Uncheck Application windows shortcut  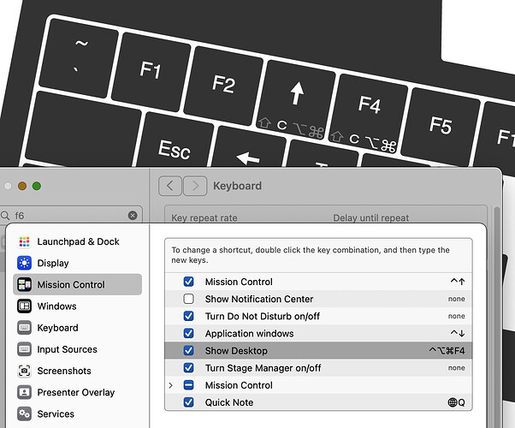click(x=188, y=333)
